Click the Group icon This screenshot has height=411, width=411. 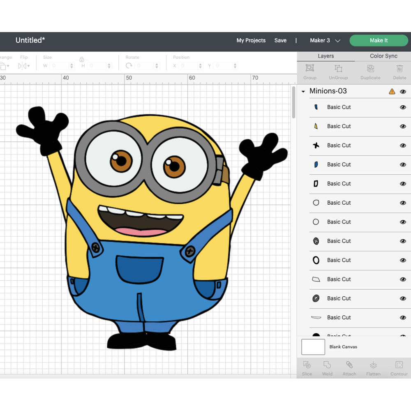click(x=309, y=72)
